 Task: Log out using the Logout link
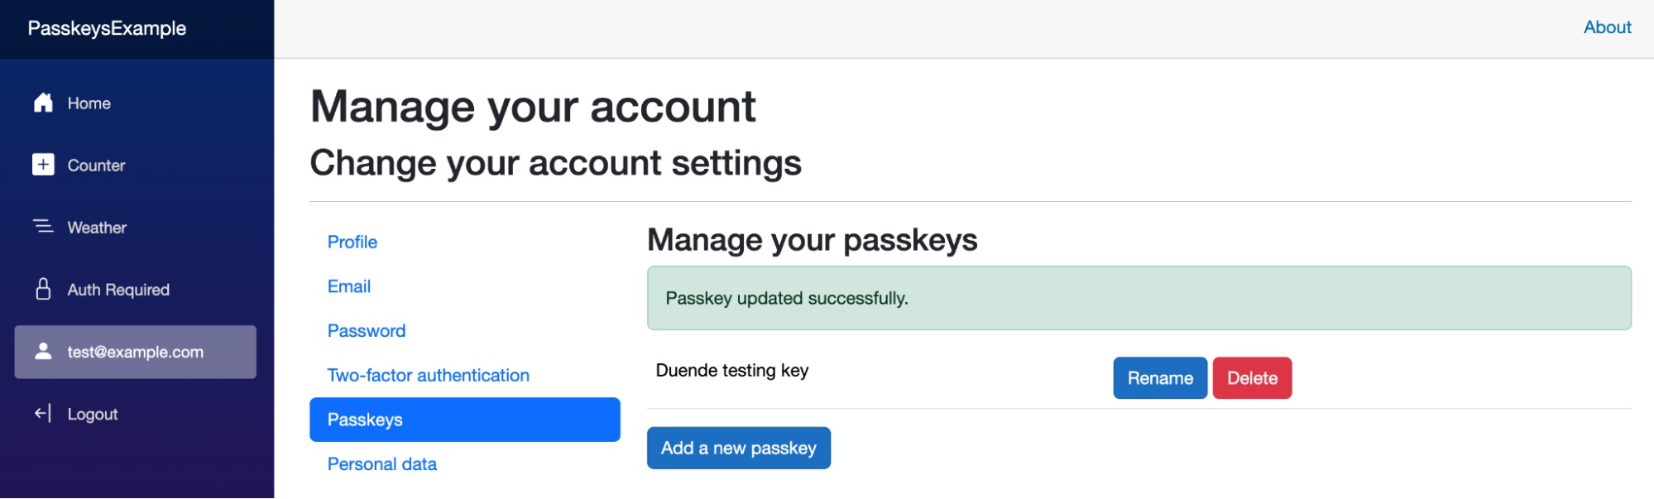pos(93,414)
